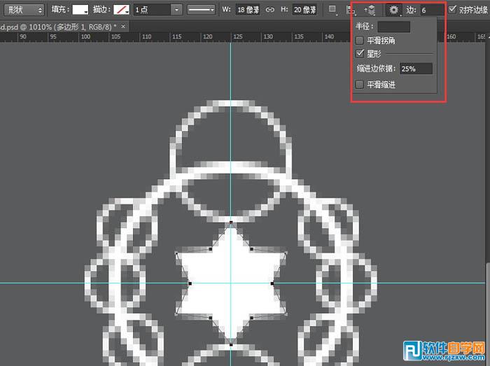Toggle the link width and height icon

pos(269,10)
